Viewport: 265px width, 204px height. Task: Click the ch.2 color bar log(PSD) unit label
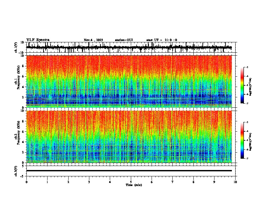point(251,142)
